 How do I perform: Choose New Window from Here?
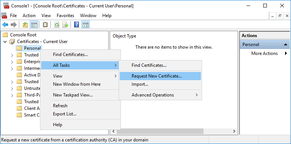(80, 84)
